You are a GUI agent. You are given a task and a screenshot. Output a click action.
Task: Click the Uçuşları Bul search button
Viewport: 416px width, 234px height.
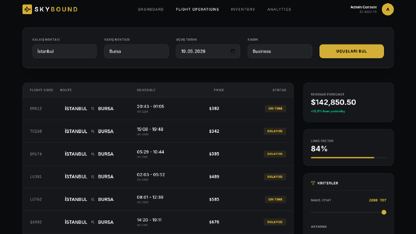coord(351,51)
